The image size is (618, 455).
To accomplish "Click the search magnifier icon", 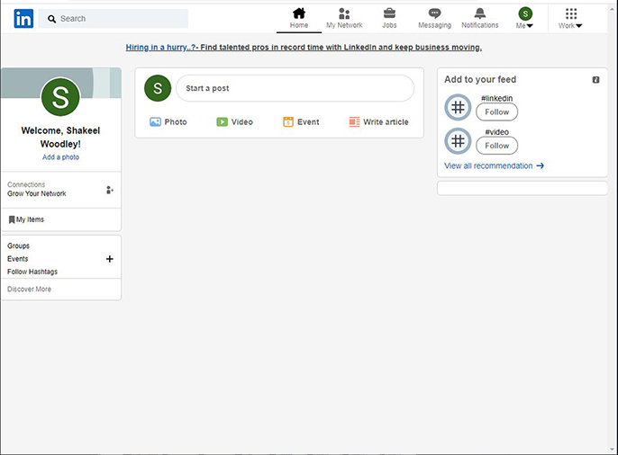I will [x=51, y=19].
